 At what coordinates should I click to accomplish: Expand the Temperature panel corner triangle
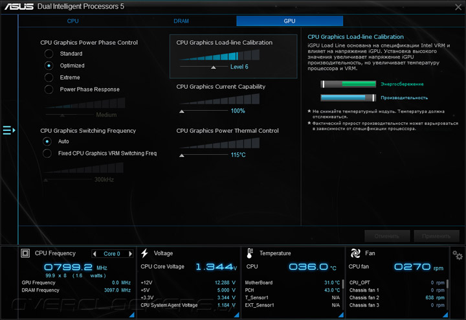pyautogui.click(x=341, y=315)
